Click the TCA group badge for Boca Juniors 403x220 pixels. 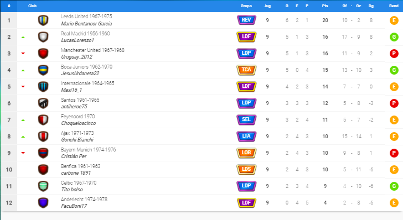click(x=246, y=70)
